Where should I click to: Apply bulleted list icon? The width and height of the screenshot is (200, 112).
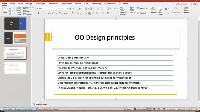coord(86,9)
